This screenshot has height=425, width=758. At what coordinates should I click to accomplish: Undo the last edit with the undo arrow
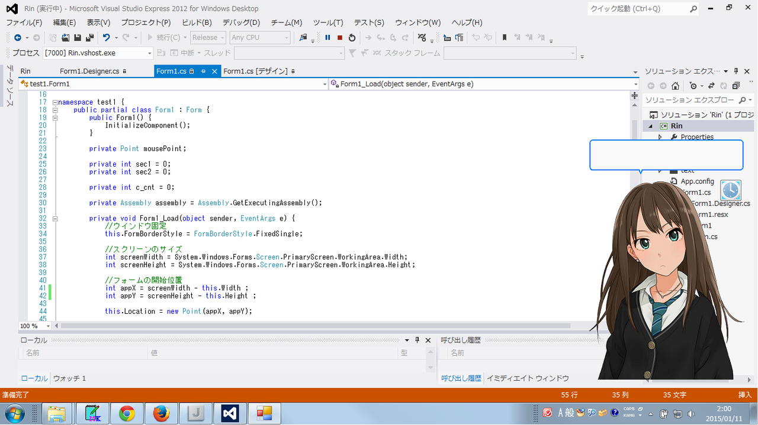106,37
